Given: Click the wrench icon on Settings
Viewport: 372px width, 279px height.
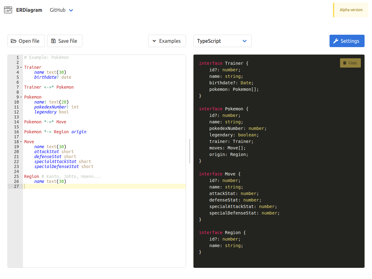Looking at the screenshot, I should [336, 41].
